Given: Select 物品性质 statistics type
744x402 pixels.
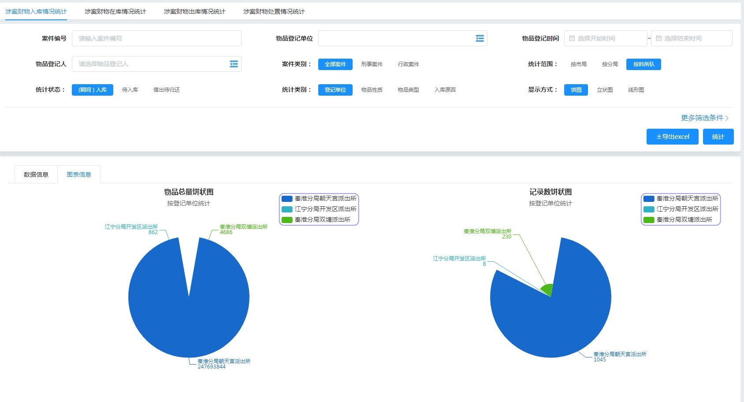Looking at the screenshot, I should coord(372,90).
